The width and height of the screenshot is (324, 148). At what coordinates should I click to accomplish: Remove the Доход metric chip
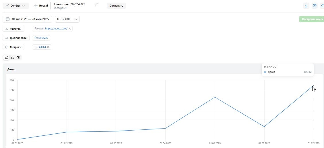[x=48, y=47]
